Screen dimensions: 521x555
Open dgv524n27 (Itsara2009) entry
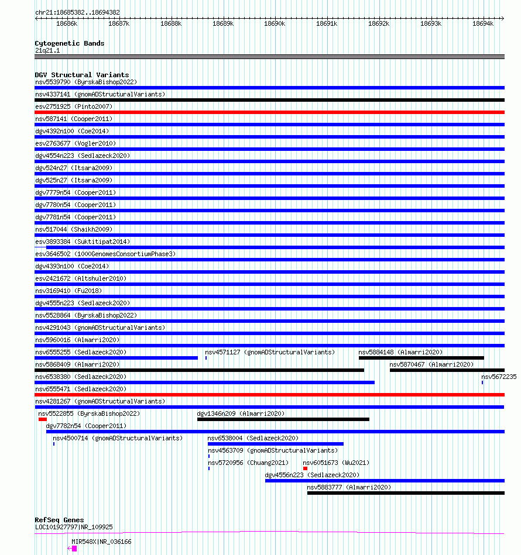74,168
